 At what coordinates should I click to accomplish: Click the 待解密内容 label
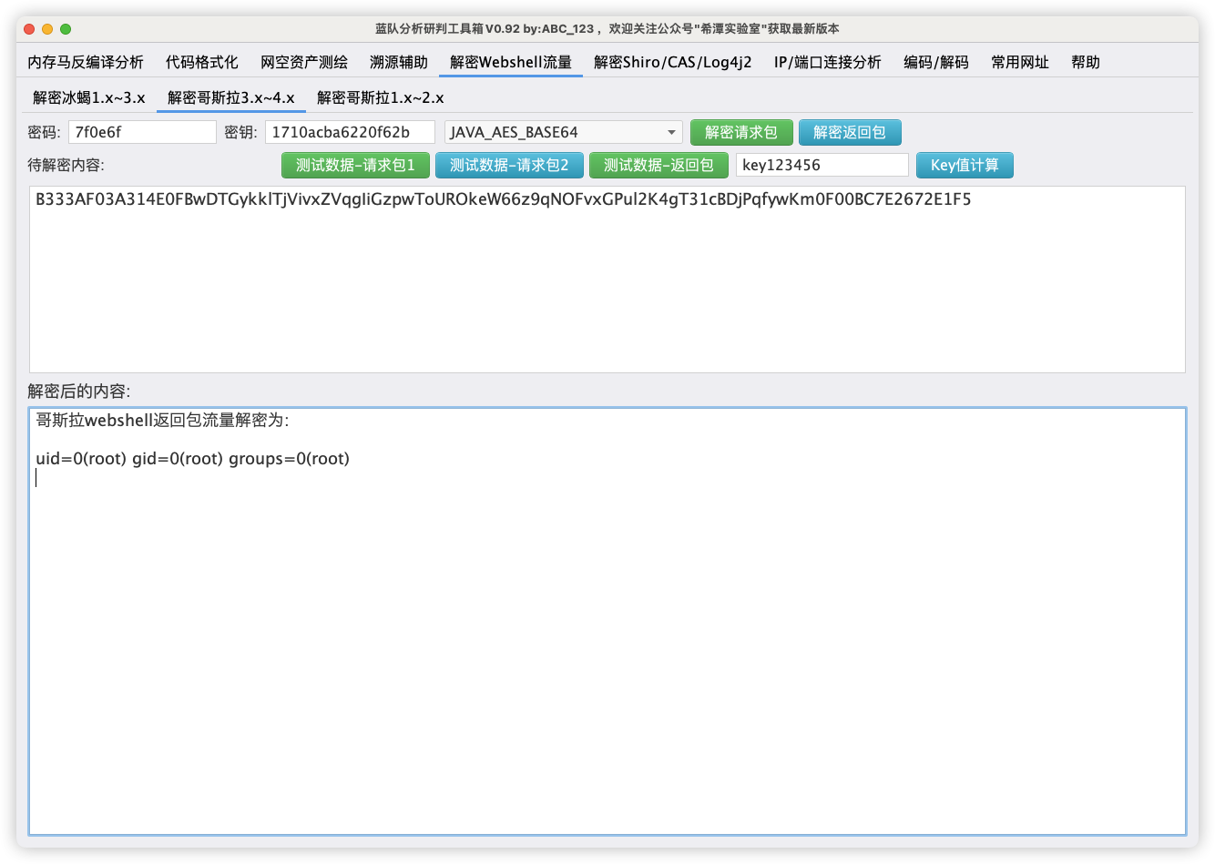(66, 165)
